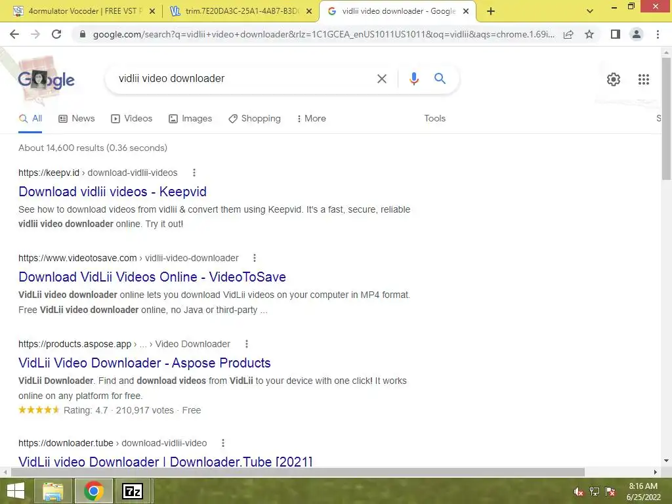Open a new browser tab
The height and width of the screenshot is (504, 672).
pos(491,12)
